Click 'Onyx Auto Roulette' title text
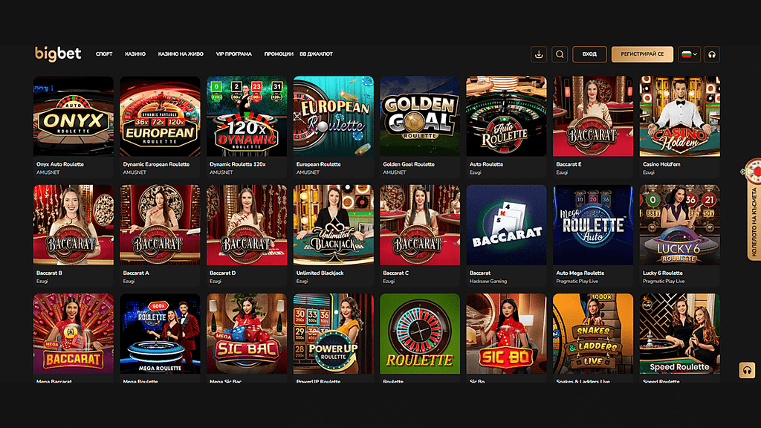 [60, 164]
